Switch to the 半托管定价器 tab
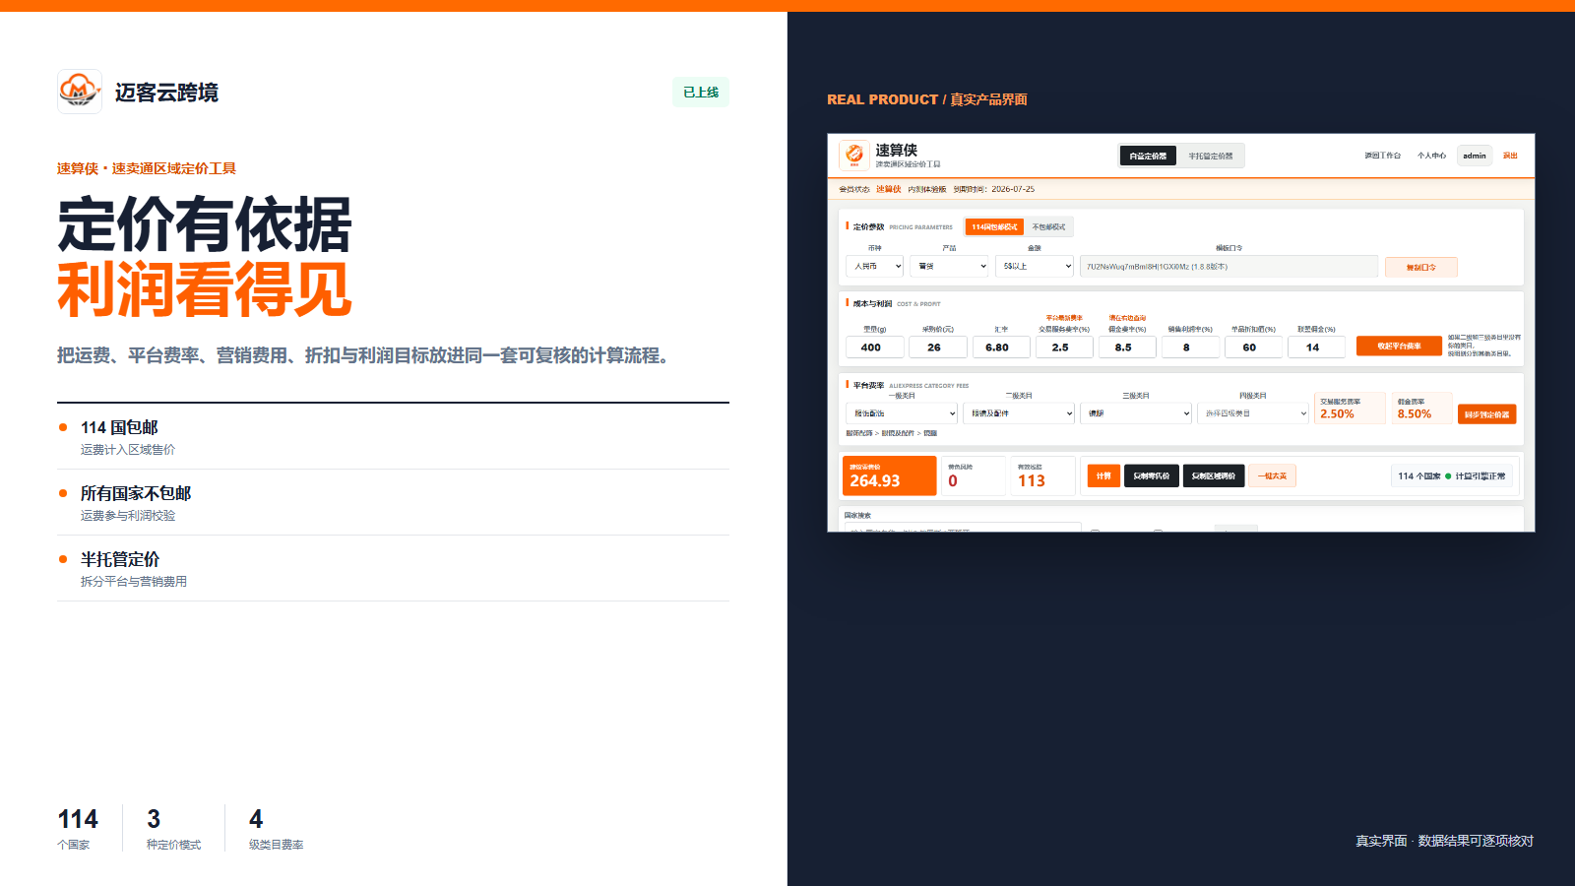 pos(1210,156)
